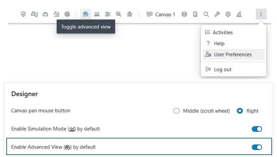The width and height of the screenshot is (277, 157).
Task: Open the bug debug icon
Action: pos(130,14)
